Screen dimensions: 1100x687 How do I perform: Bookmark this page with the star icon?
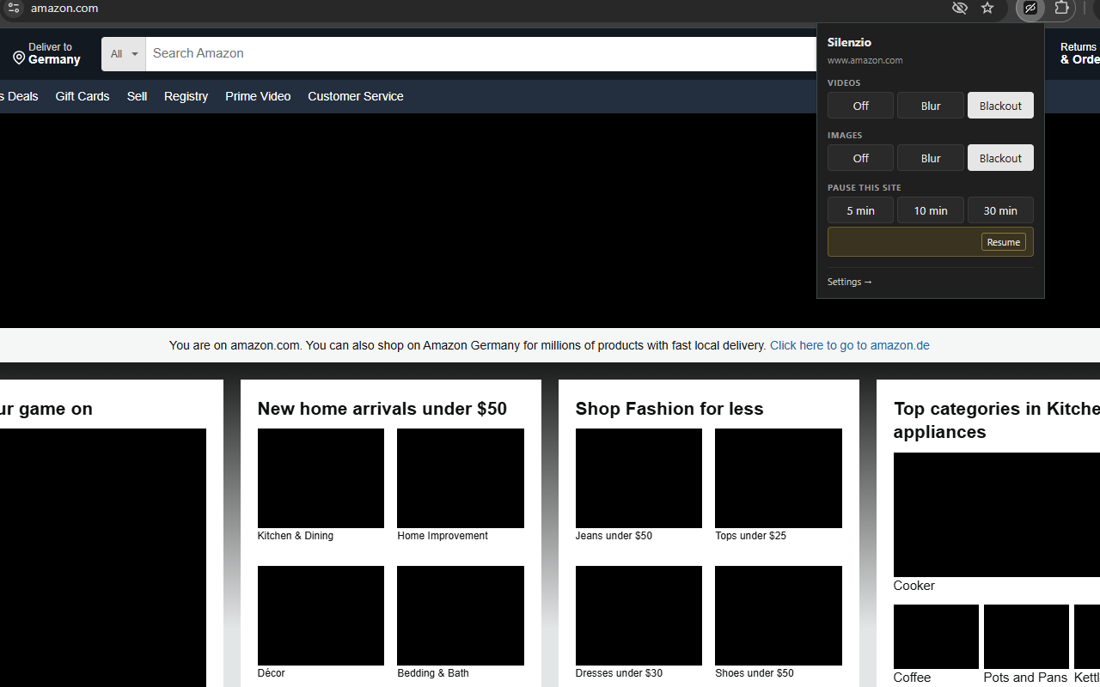[x=987, y=8]
